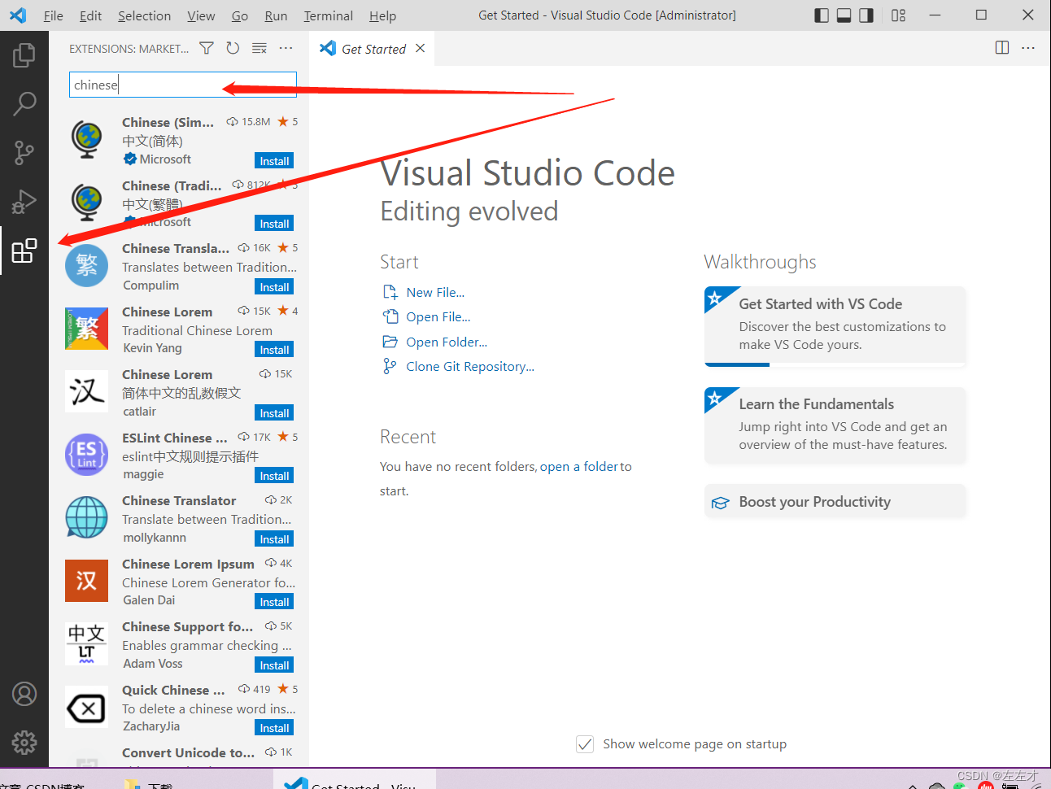1051x789 pixels.
Task: Open Learn the Fundamentals walkthrough
Action: (835, 425)
